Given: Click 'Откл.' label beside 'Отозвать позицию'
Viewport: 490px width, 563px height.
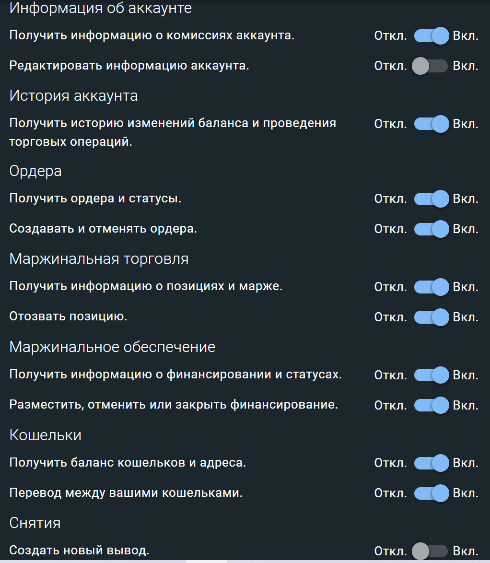Looking at the screenshot, I should point(390,317).
